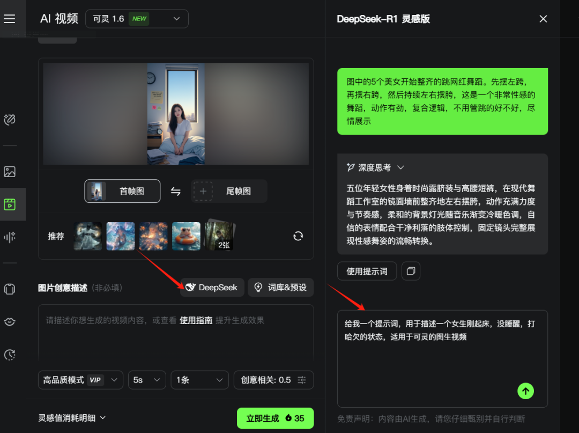Open the AI image sidebar icon
579x433 pixels.
coord(10,172)
